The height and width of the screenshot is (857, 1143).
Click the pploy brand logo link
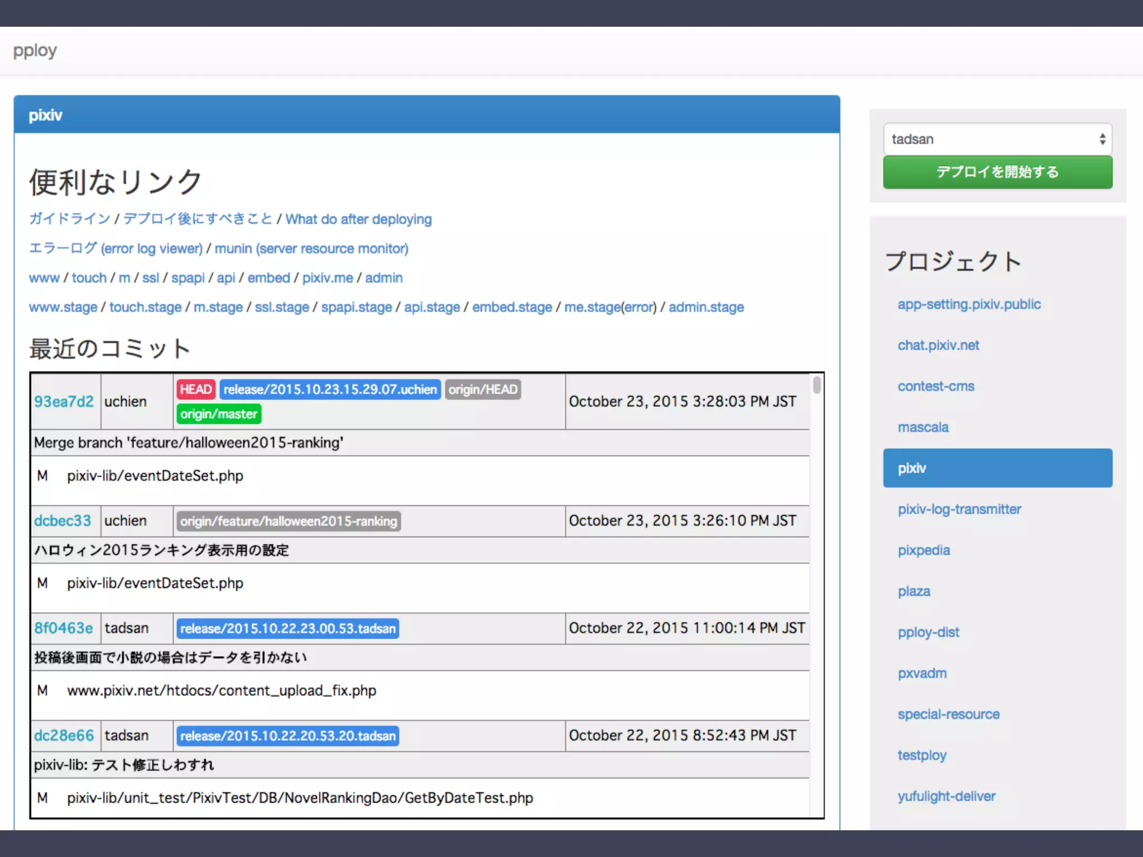pos(35,51)
